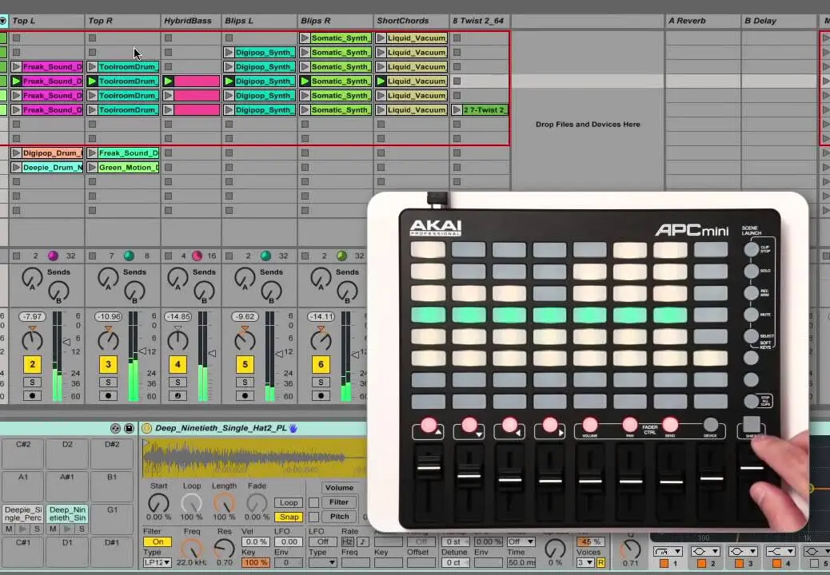Click the -7.97 volume field on track 2
This screenshot has width=830, height=575.
[x=32, y=316]
